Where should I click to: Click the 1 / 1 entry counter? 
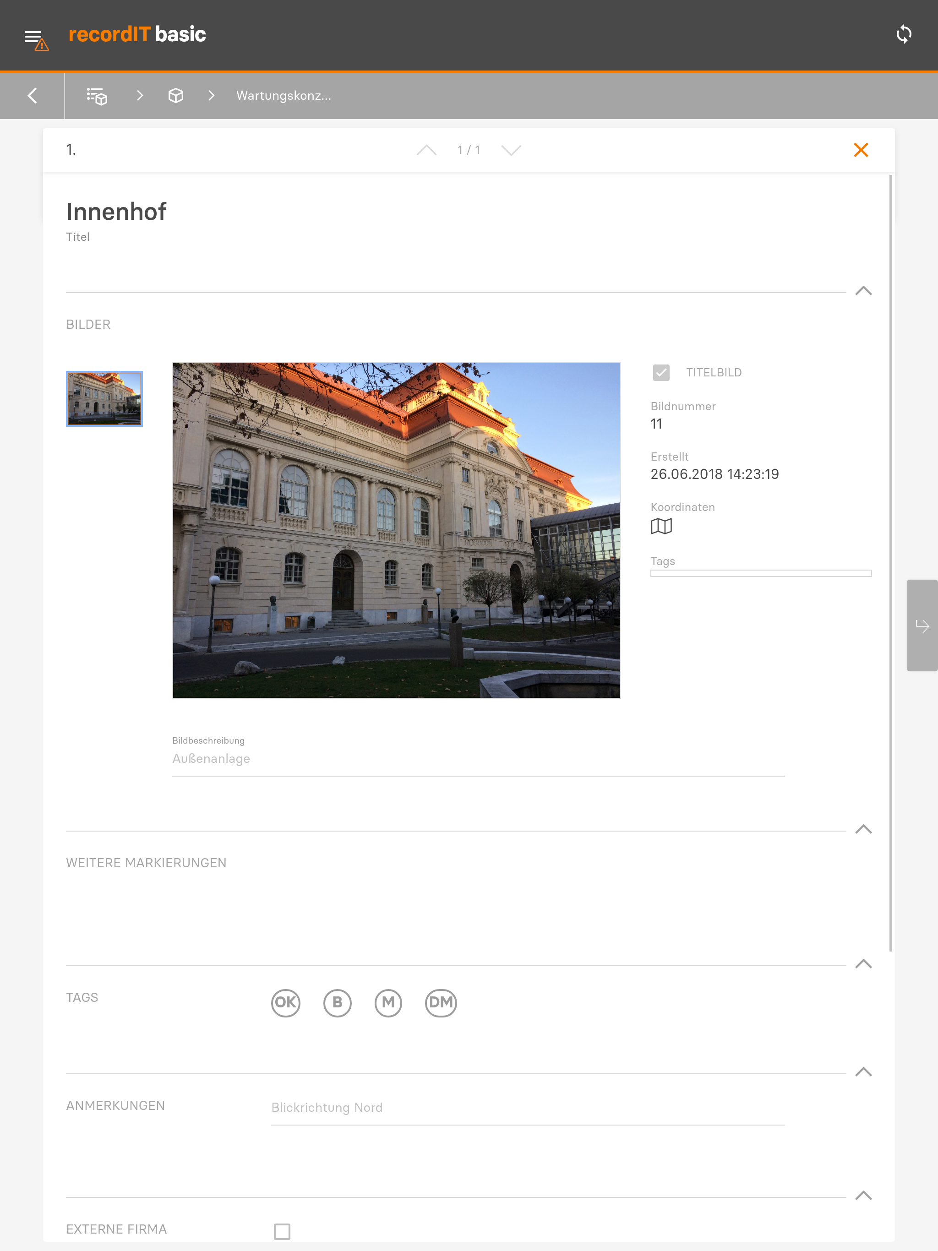tap(469, 150)
